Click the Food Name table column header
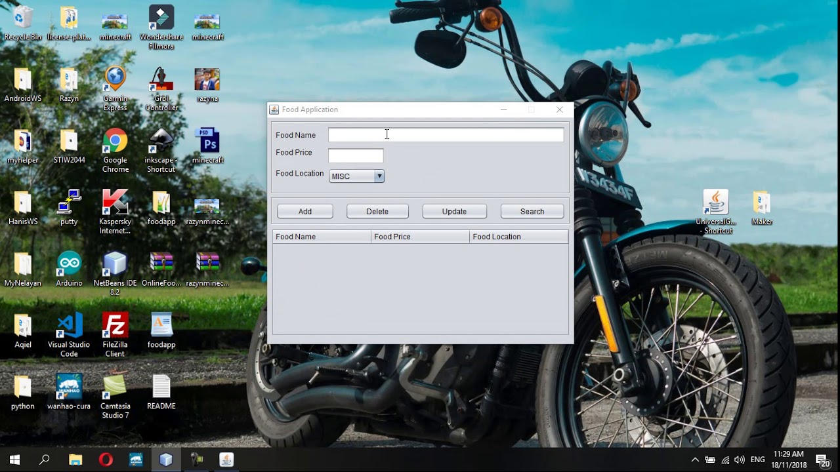 coord(322,237)
